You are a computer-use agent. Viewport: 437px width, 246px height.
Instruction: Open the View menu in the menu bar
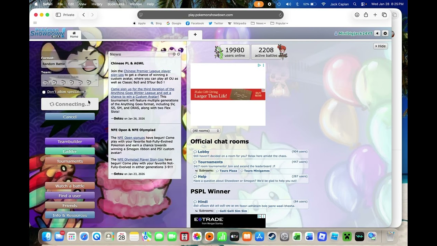[83, 4]
